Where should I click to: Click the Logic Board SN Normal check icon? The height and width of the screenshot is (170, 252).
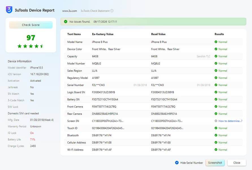216,92
